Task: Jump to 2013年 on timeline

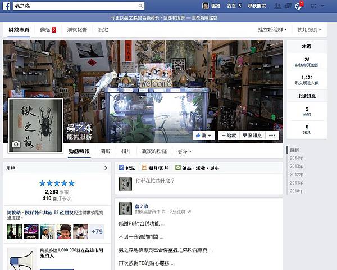Action: [296, 166]
